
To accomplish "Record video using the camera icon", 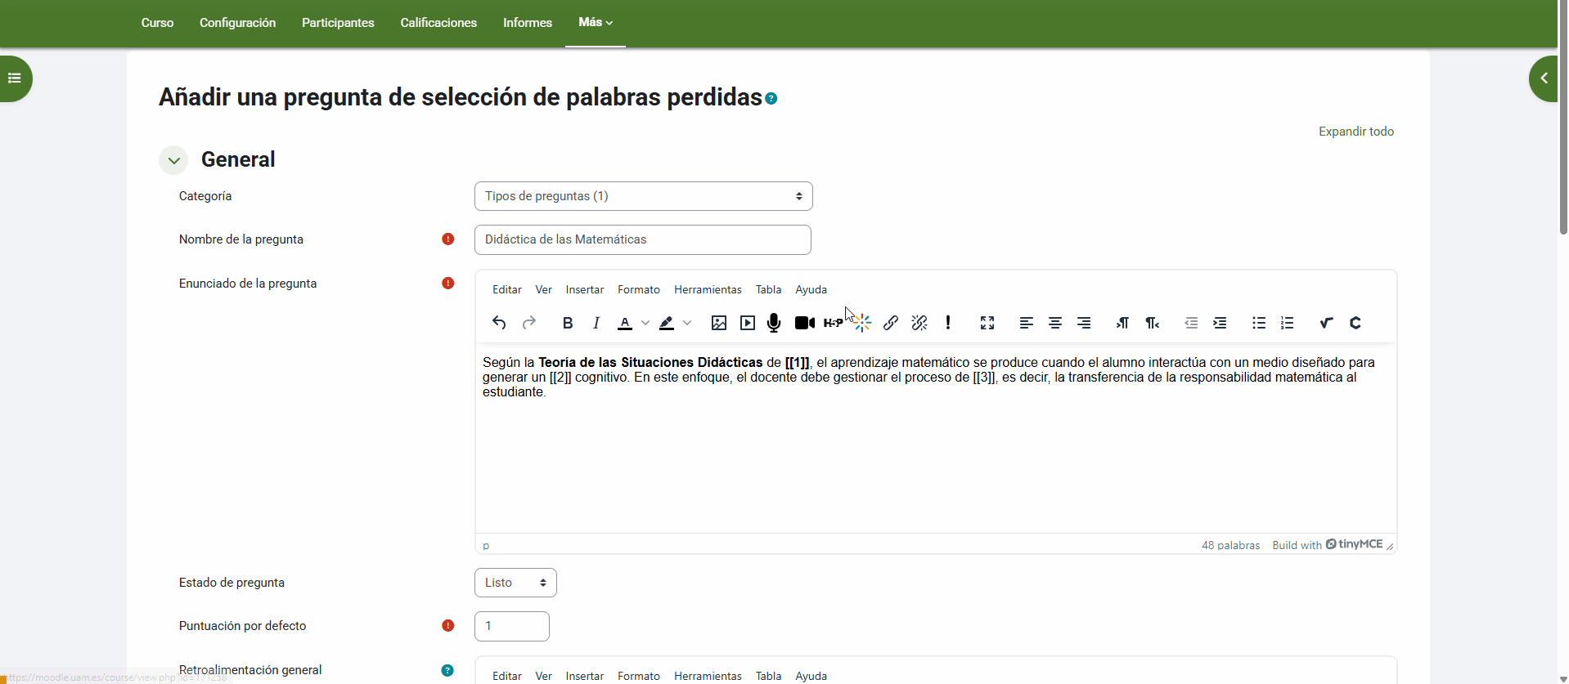I will (805, 323).
